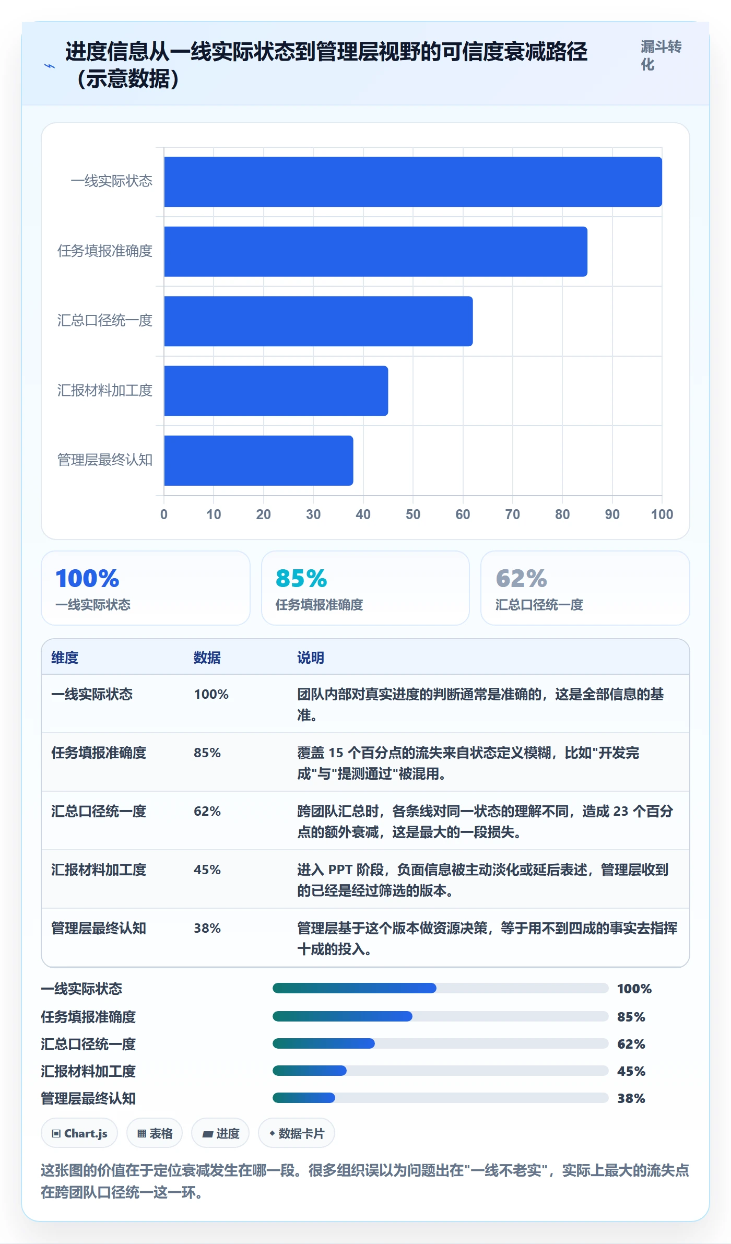
Task: Click the 管理层最终认知 chart bar
Action: (259, 461)
